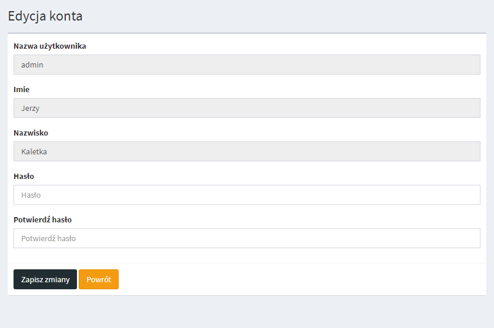Click the Imie label text
494x328 pixels.
pyautogui.click(x=21, y=89)
